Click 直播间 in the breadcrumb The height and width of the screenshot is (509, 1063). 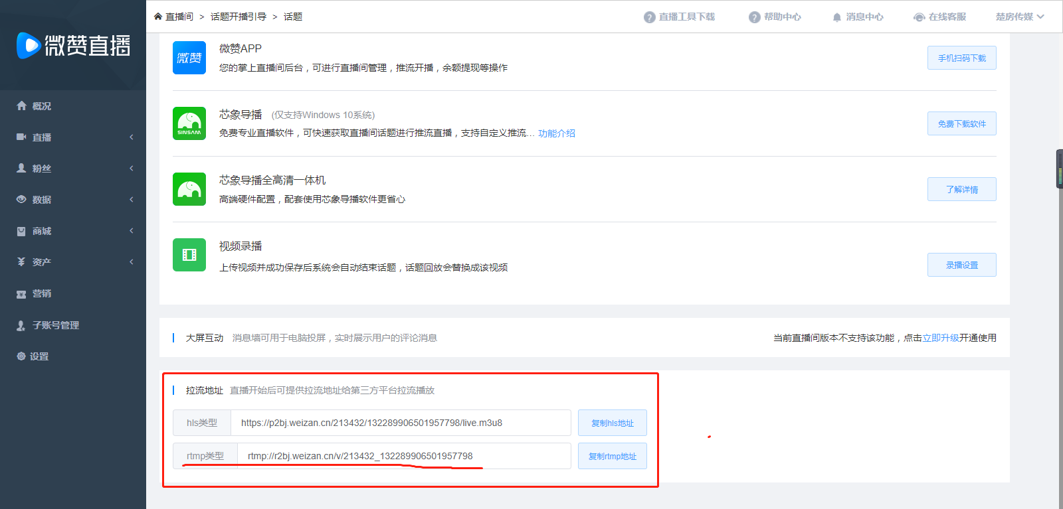(x=179, y=17)
